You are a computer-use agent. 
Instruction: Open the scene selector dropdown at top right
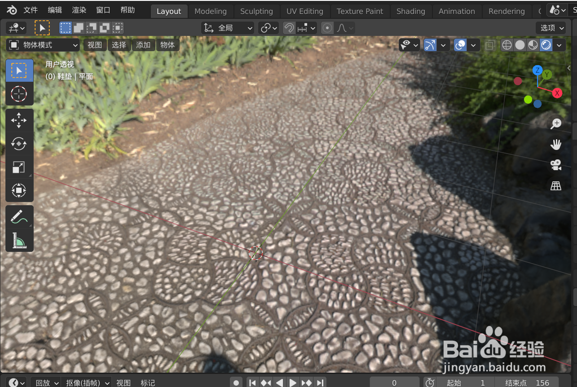click(x=558, y=10)
